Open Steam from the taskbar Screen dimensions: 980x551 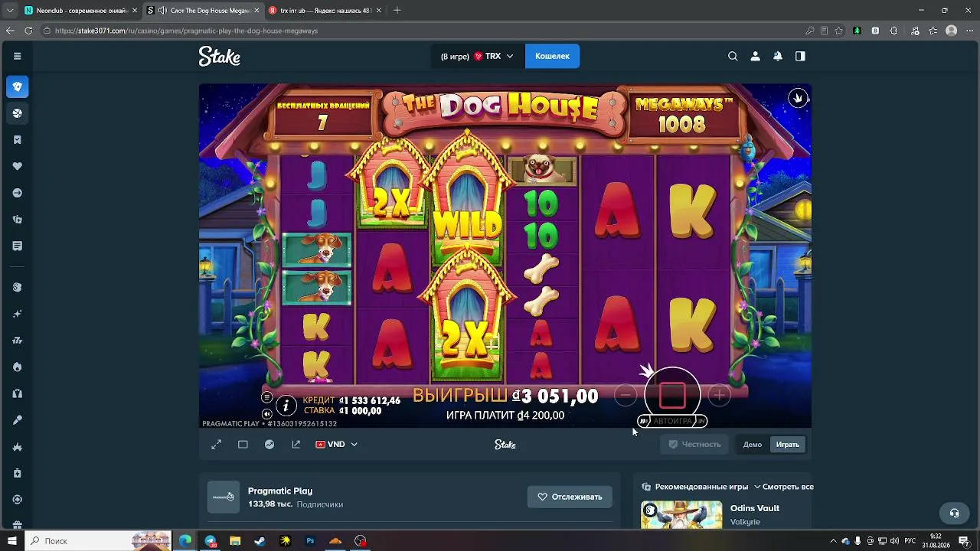coord(260,541)
